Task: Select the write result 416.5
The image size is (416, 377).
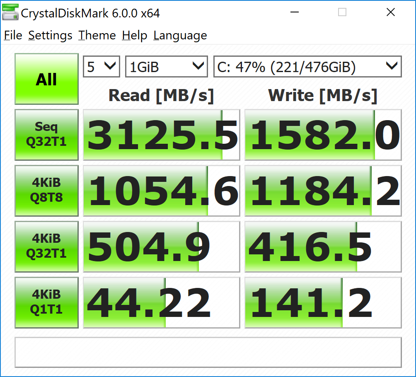Action: point(323,247)
